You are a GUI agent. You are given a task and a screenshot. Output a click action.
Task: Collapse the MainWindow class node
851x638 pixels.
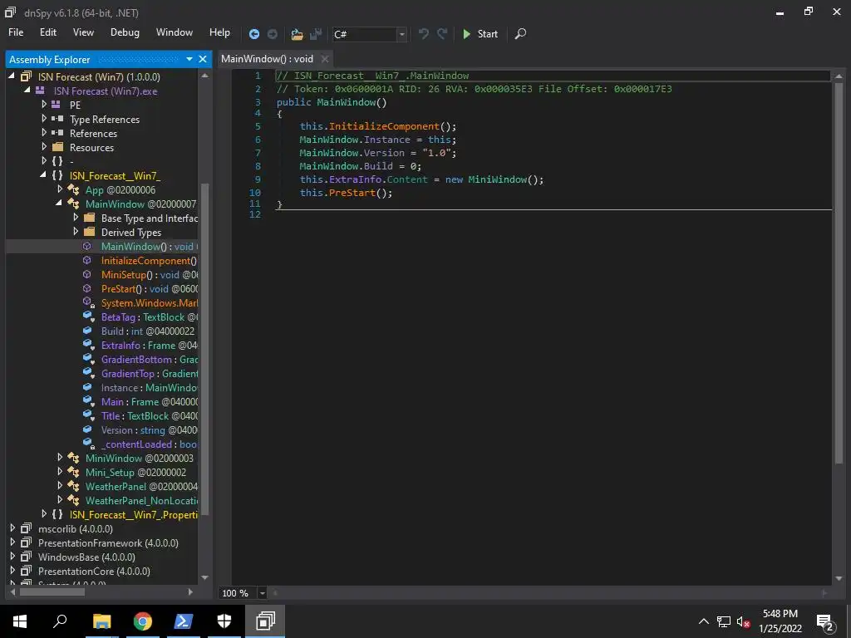pyautogui.click(x=59, y=203)
